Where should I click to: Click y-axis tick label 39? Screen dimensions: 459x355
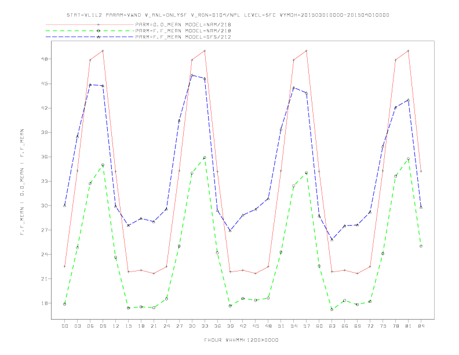(x=46, y=132)
